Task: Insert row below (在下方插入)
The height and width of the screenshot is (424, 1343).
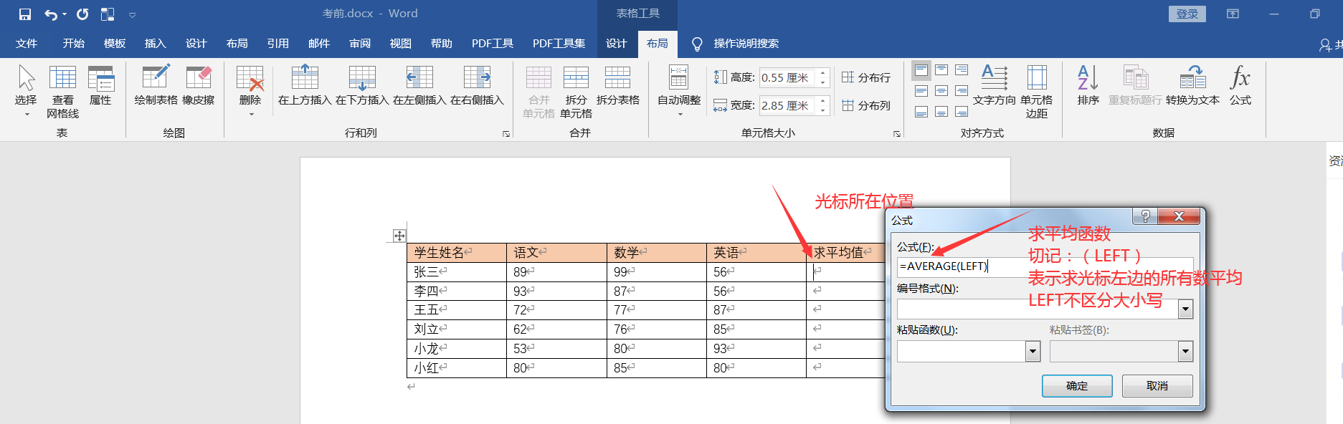Action: [362, 85]
